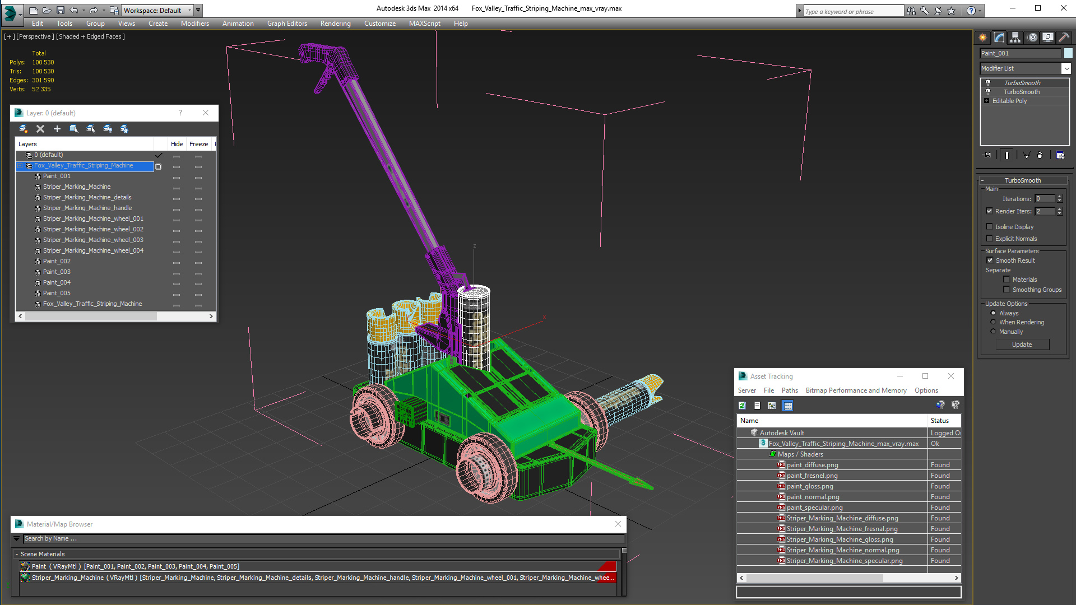Image resolution: width=1076 pixels, height=605 pixels.
Task: Enable Explicit Normals checkbox
Action: pos(989,239)
